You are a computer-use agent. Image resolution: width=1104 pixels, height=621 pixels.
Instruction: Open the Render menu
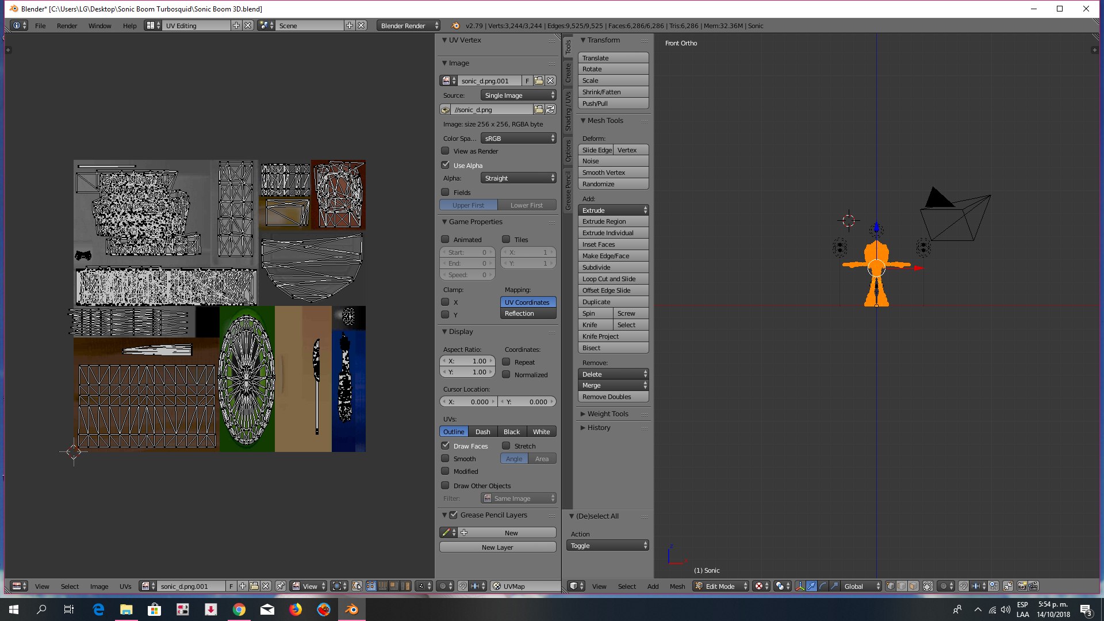pyautogui.click(x=67, y=25)
